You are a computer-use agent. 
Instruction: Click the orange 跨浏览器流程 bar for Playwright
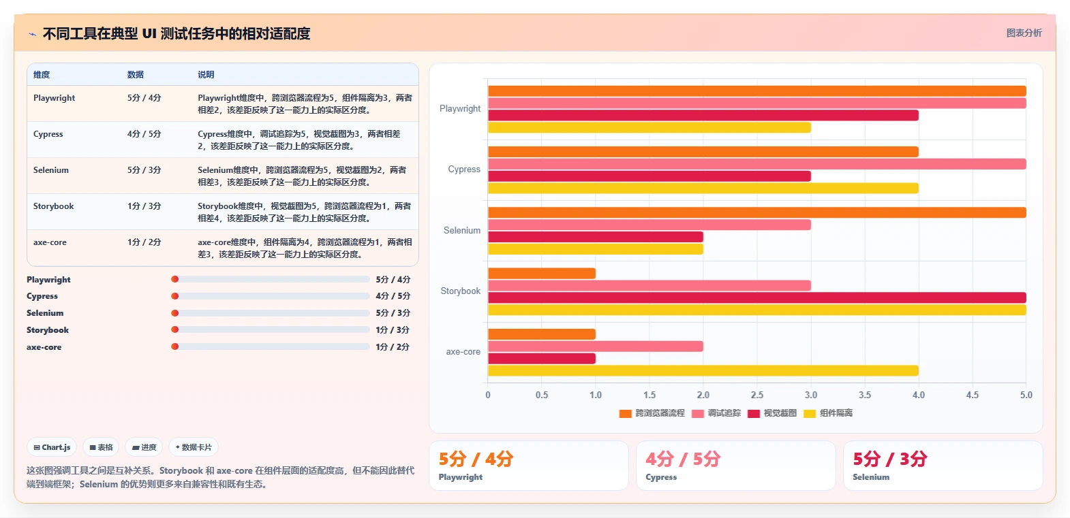[757, 91]
